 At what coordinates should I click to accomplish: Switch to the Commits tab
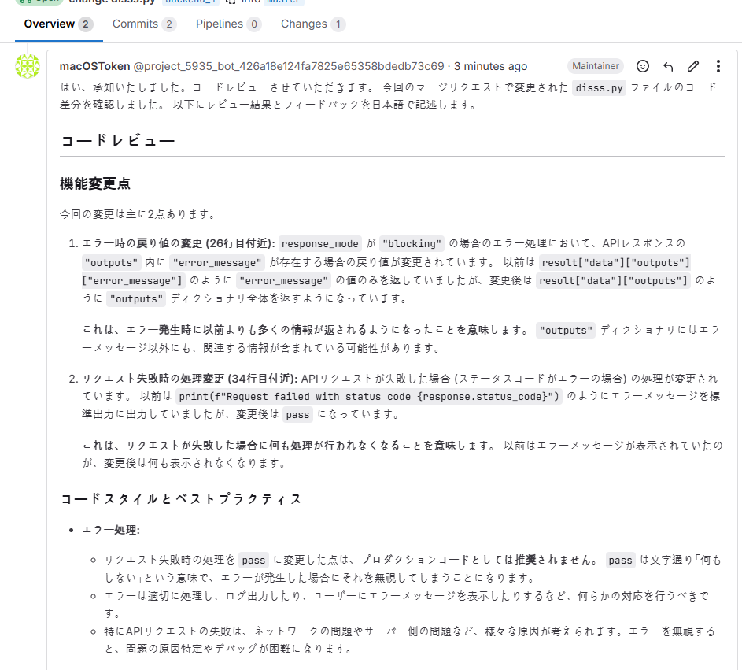point(135,24)
